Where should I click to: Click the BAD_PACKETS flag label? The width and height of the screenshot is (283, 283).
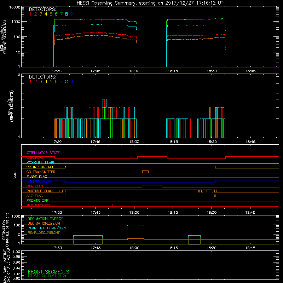[x=39, y=205]
